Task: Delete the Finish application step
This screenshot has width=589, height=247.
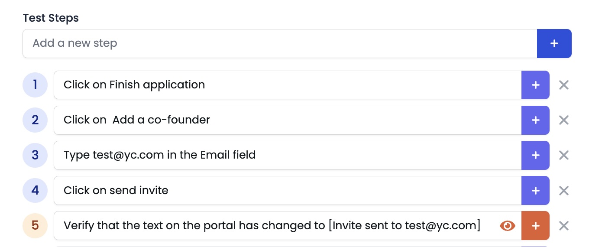Action: tap(563, 85)
